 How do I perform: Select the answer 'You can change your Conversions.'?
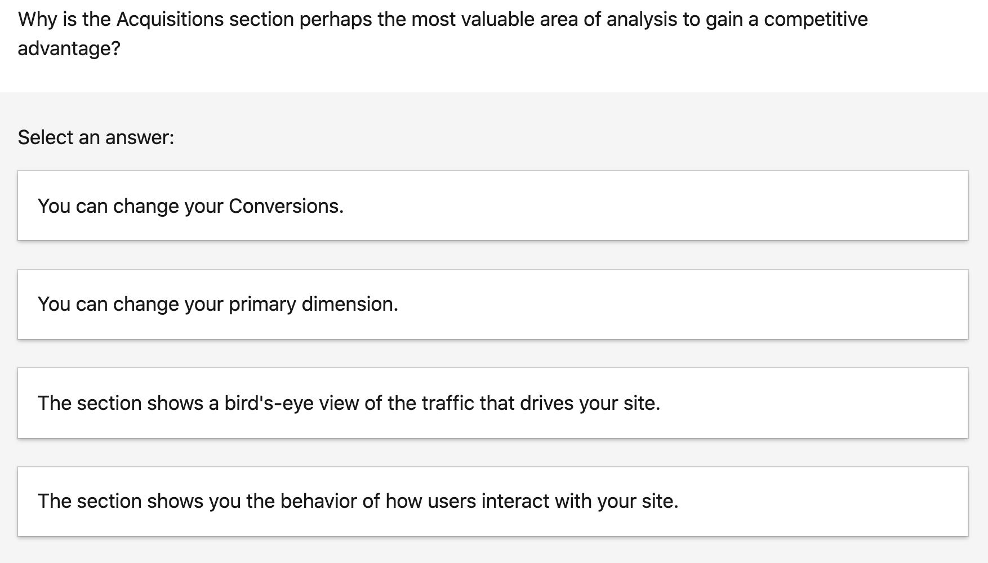pyautogui.click(x=190, y=206)
